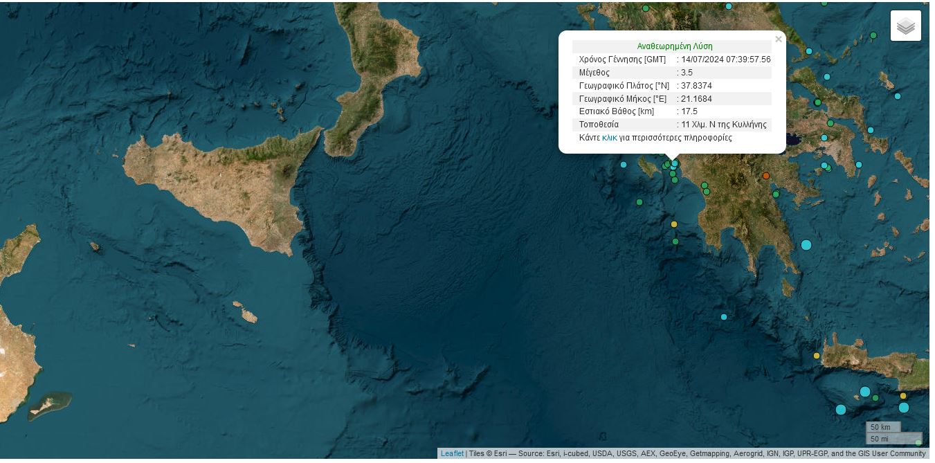Select the orange earthquake marker in the Peloponnese
The height and width of the screenshot is (463, 935).
766,176
